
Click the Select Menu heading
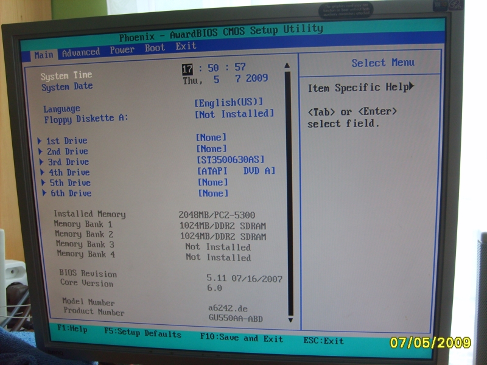coord(383,63)
